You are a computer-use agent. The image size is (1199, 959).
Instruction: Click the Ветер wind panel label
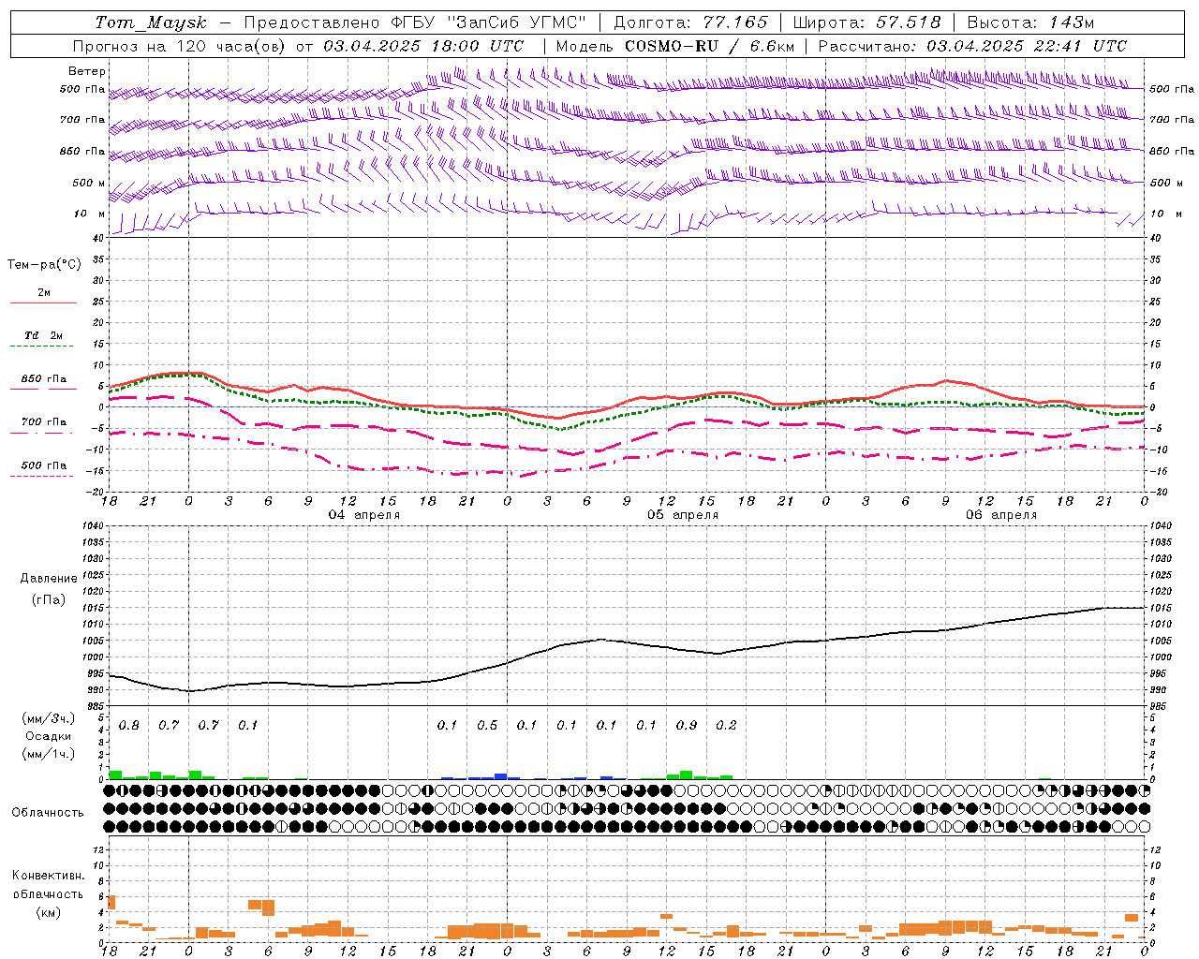click(87, 71)
